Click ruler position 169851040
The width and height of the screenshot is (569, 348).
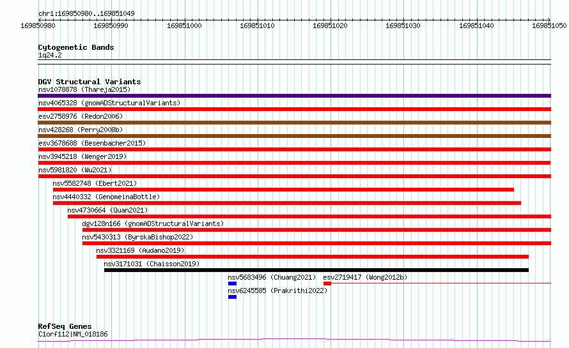476,26
